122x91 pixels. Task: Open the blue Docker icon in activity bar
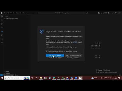pyautogui.click(x=2, y=32)
